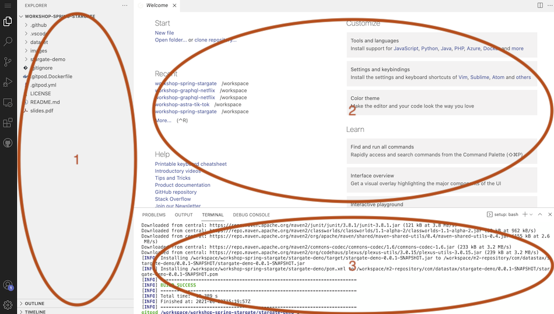Screen dimensions: 554x314
Task: Open the .gitpod.Dockerfile file
Action: tap(75, 76)
